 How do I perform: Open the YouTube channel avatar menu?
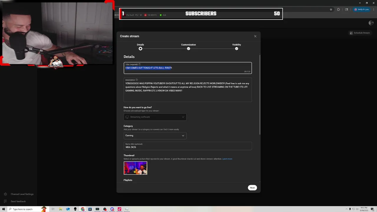371,23
